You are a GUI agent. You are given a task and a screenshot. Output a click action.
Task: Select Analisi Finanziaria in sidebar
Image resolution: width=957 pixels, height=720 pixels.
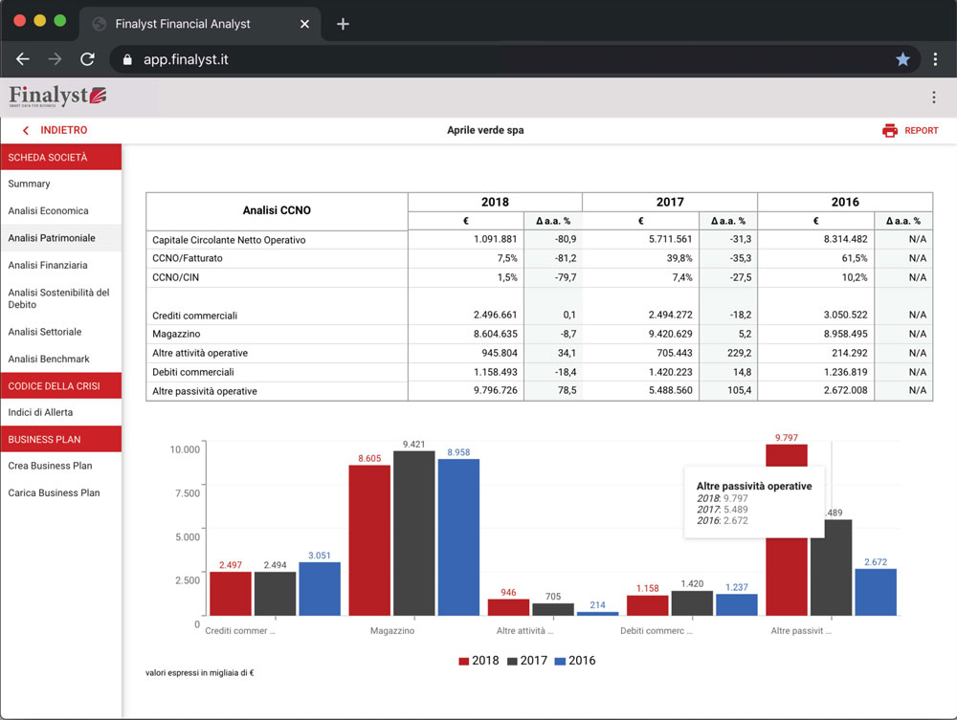point(48,265)
